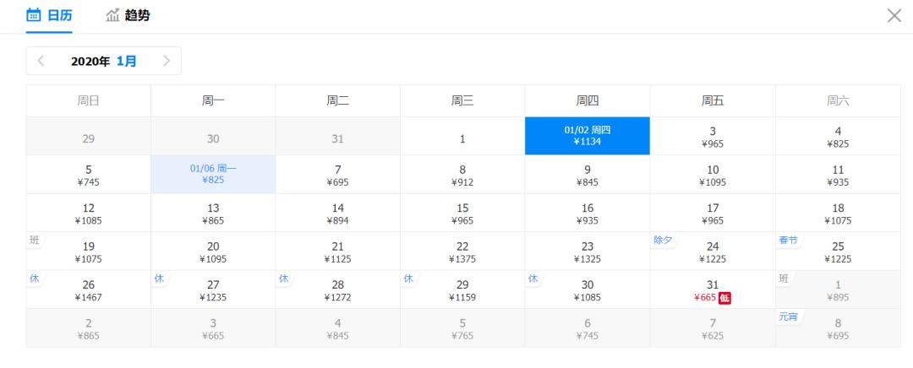Go to previous month arrow

pyautogui.click(x=41, y=61)
